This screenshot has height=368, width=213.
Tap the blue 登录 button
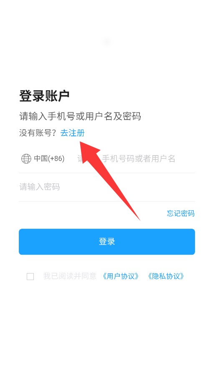coord(107,242)
